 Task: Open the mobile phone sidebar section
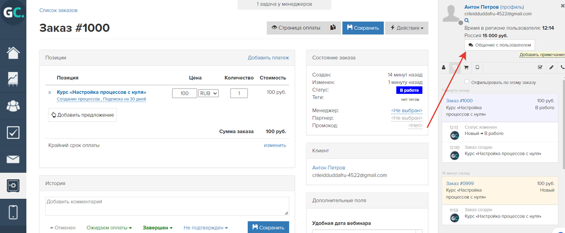pos(13,212)
